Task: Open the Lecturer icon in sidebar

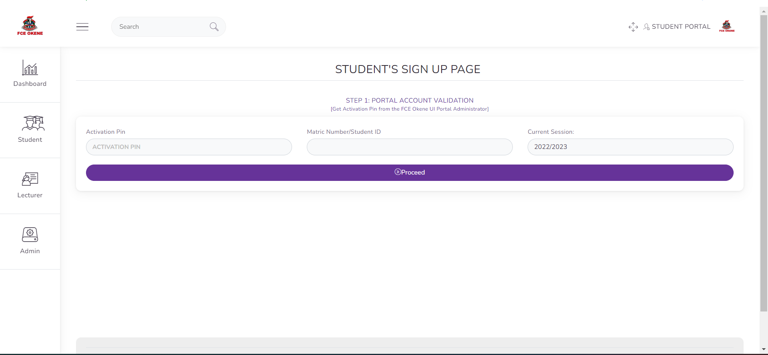Action: pos(30,179)
